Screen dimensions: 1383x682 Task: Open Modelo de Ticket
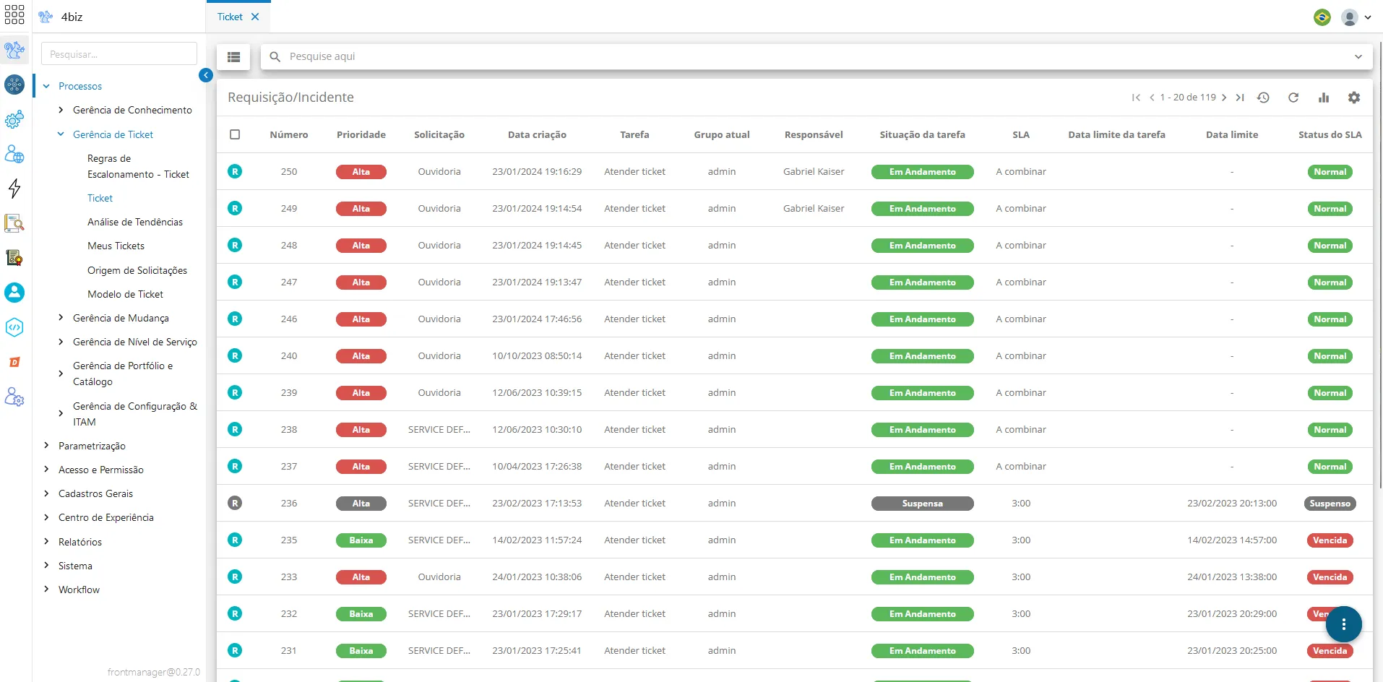pyautogui.click(x=125, y=294)
